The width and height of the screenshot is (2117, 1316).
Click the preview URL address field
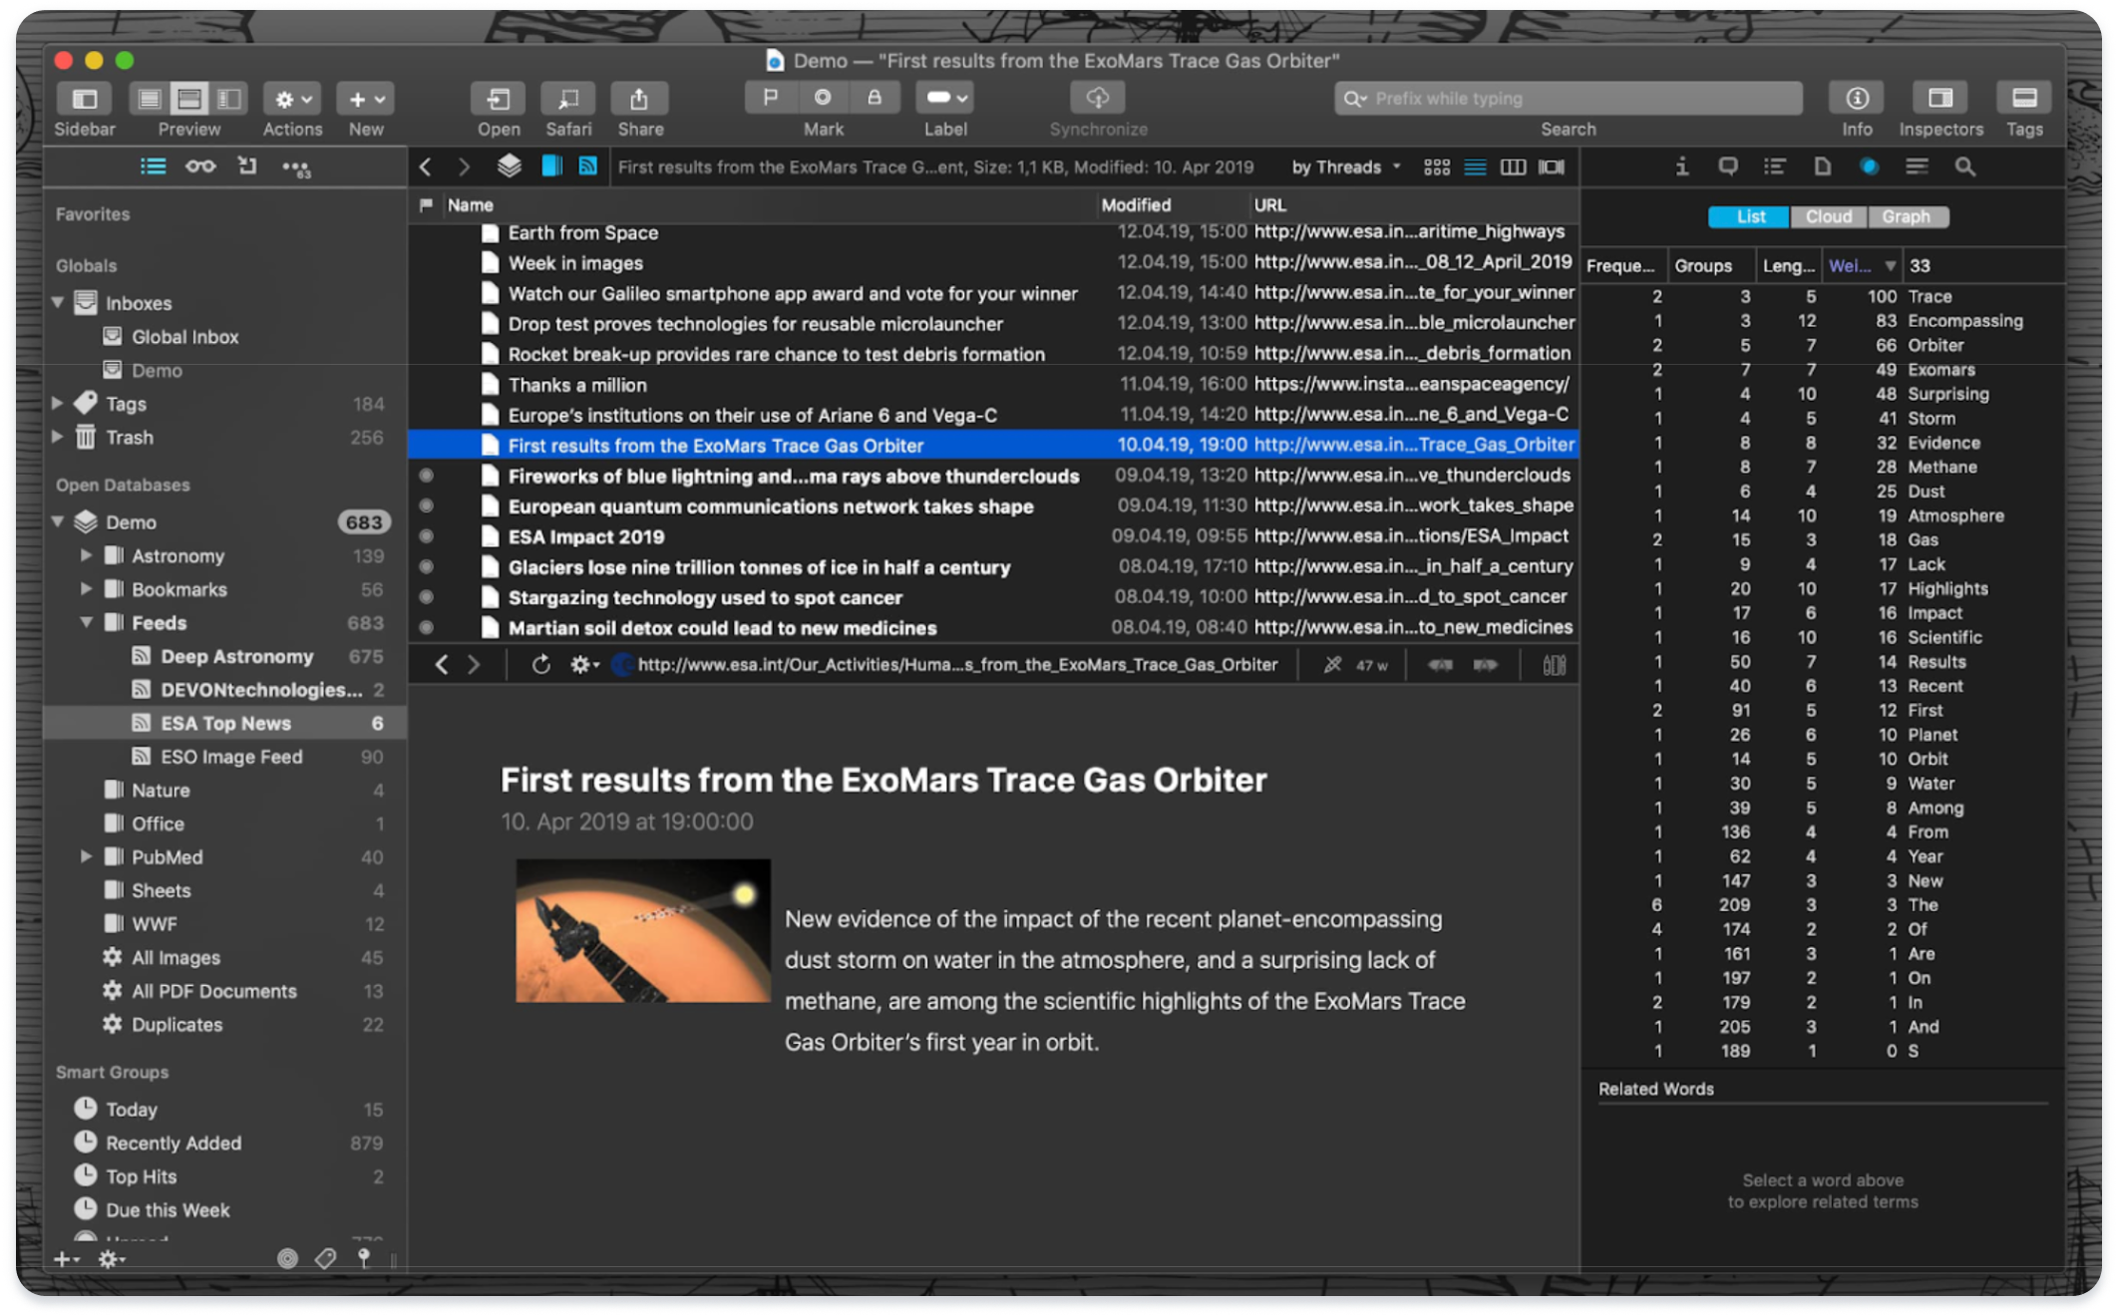click(x=956, y=665)
